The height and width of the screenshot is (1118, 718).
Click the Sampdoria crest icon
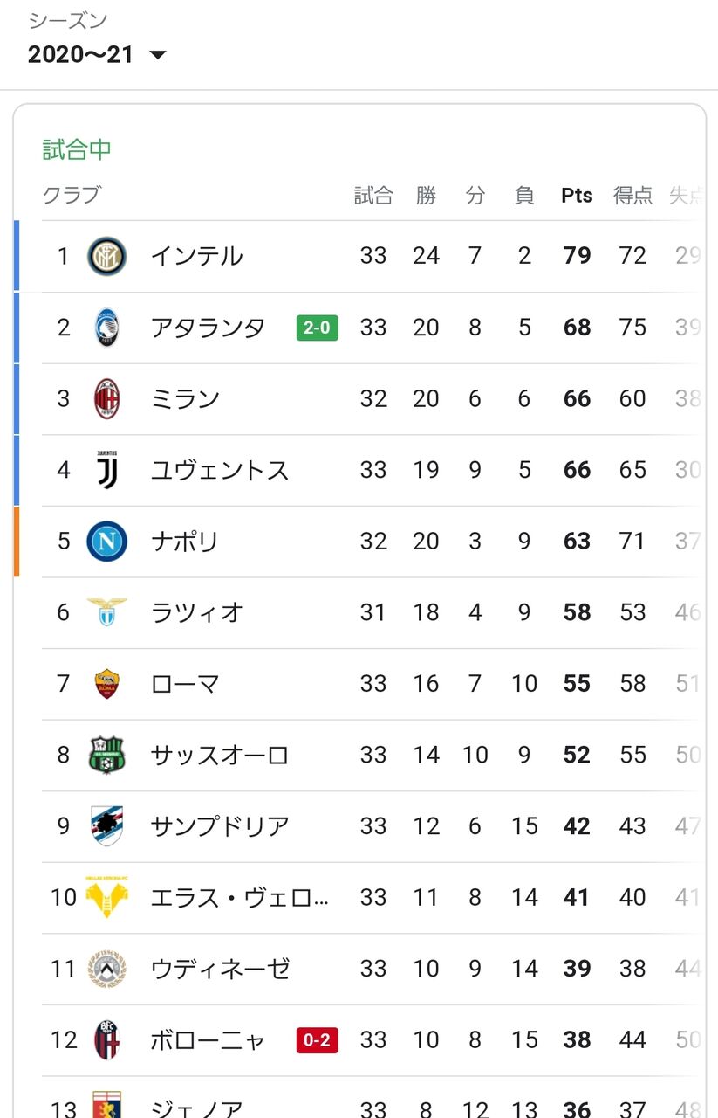[107, 826]
